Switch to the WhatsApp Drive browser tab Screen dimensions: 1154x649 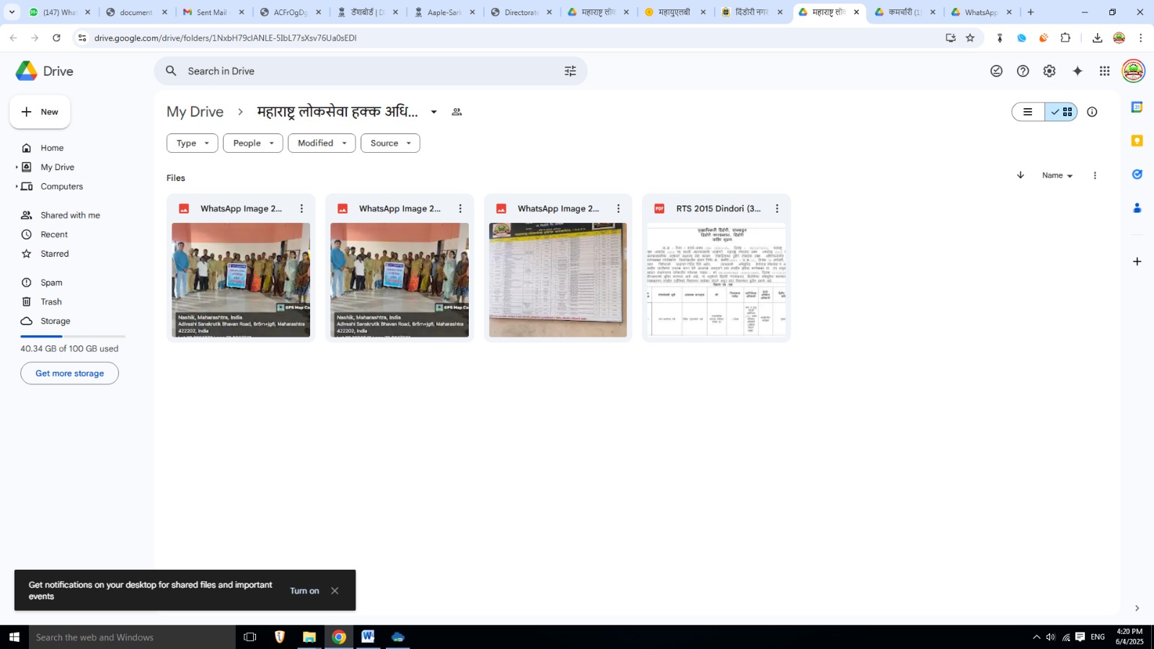(x=981, y=12)
